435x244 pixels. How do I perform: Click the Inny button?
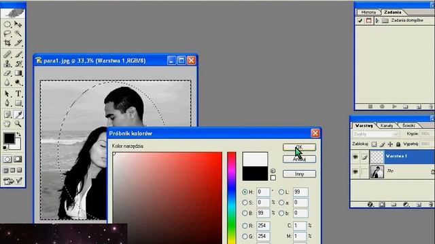(299, 174)
